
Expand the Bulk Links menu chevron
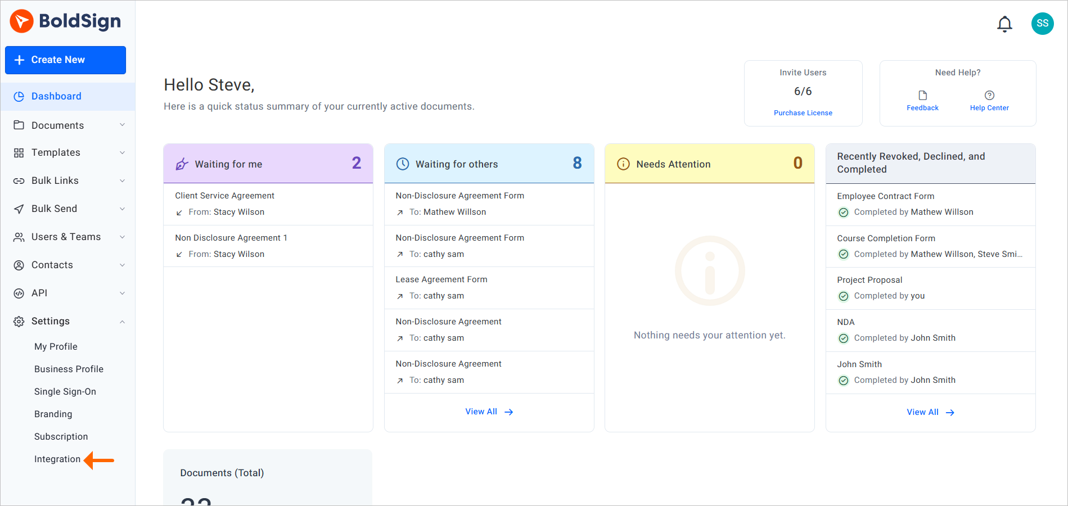[122, 180]
